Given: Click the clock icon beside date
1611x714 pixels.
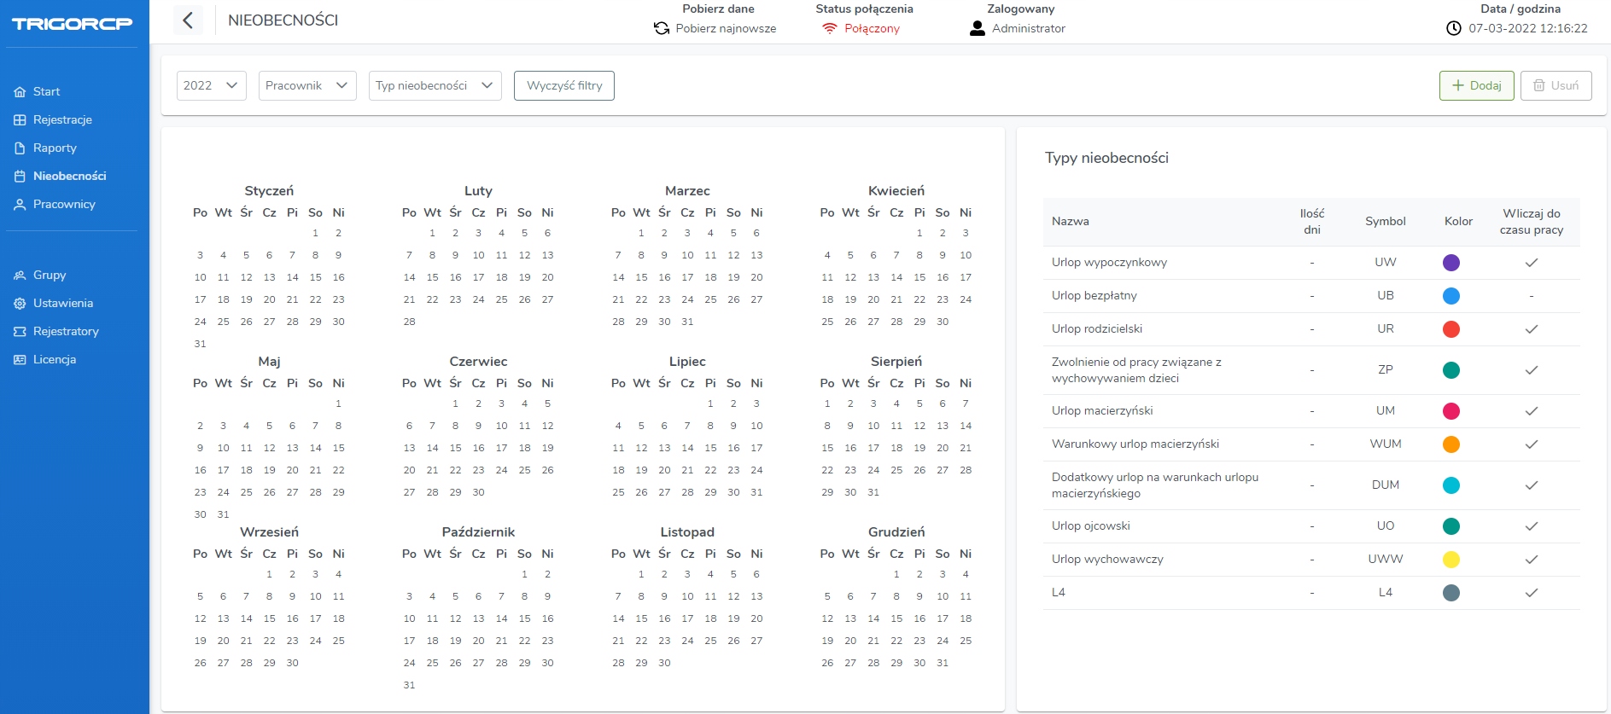Looking at the screenshot, I should coord(1454,28).
